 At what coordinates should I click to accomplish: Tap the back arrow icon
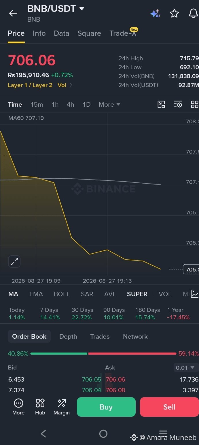click(x=13, y=13)
